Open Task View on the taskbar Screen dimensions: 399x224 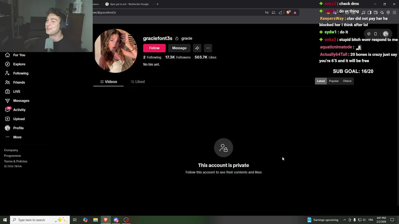(x=75, y=220)
